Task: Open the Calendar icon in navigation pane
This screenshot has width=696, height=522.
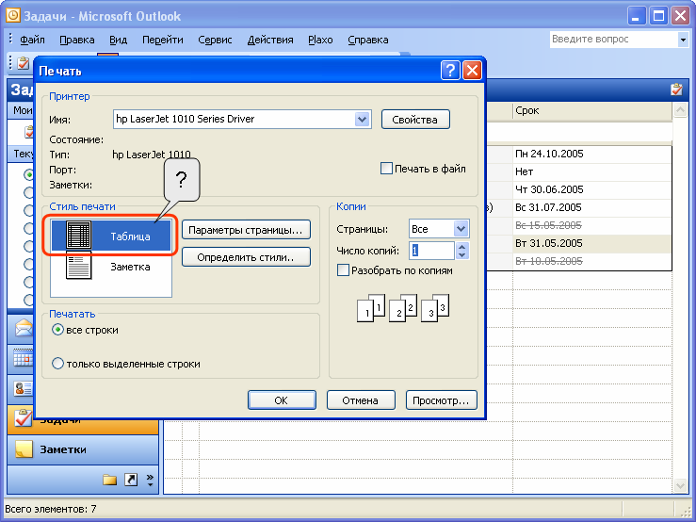Action: (24, 357)
